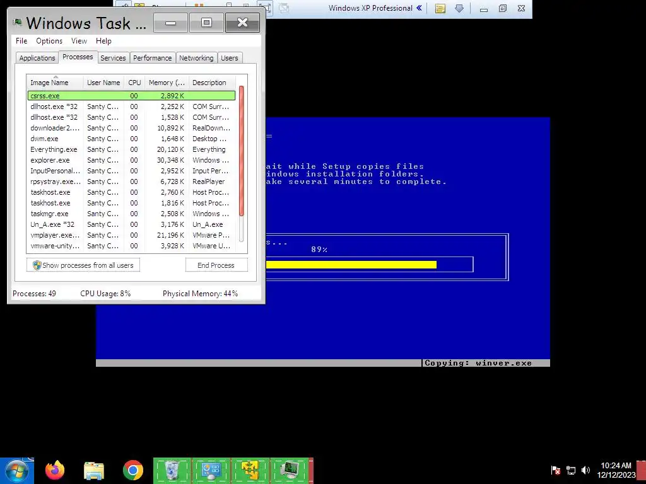Select the taskmgr.exe process row

pyautogui.click(x=131, y=213)
